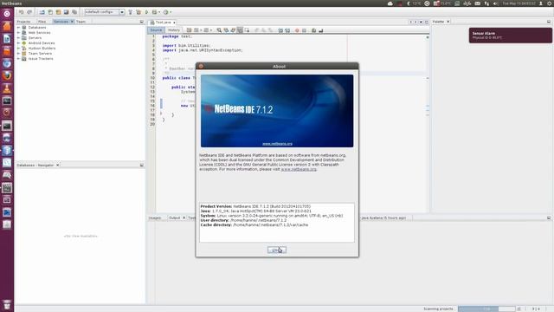Select the Services tab
This screenshot has height=312, width=554.
61,22
